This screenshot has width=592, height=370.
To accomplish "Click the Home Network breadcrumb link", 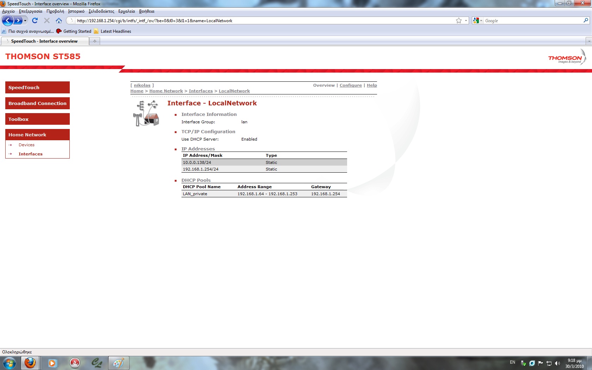I will 166,91.
